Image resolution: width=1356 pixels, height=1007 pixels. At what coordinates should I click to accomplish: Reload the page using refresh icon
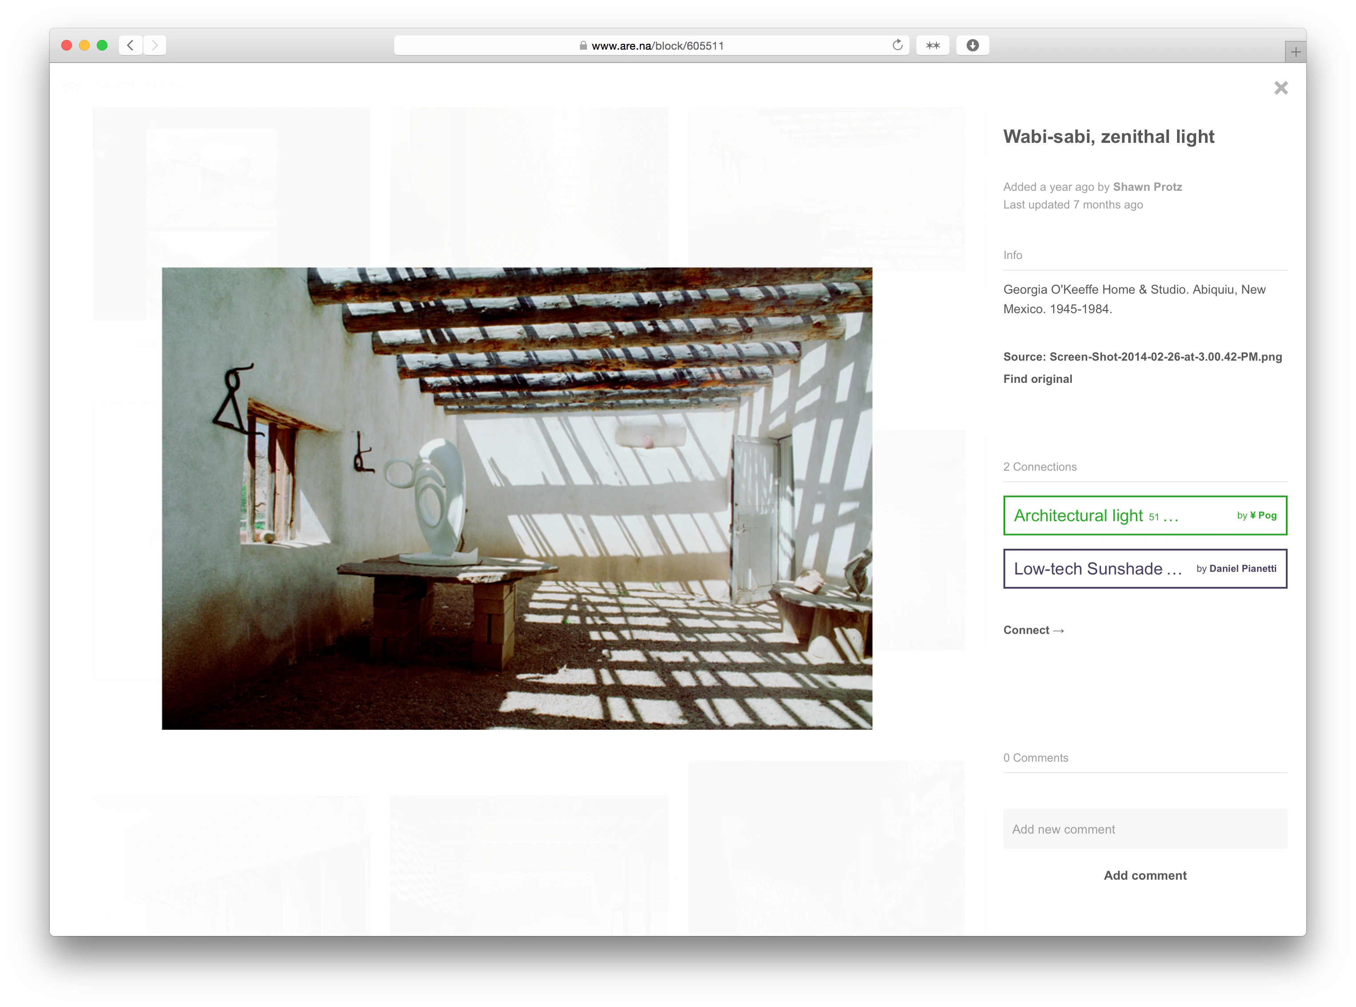pyautogui.click(x=897, y=45)
